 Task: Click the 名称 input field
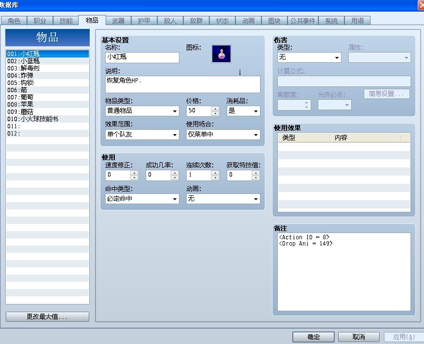click(142, 57)
